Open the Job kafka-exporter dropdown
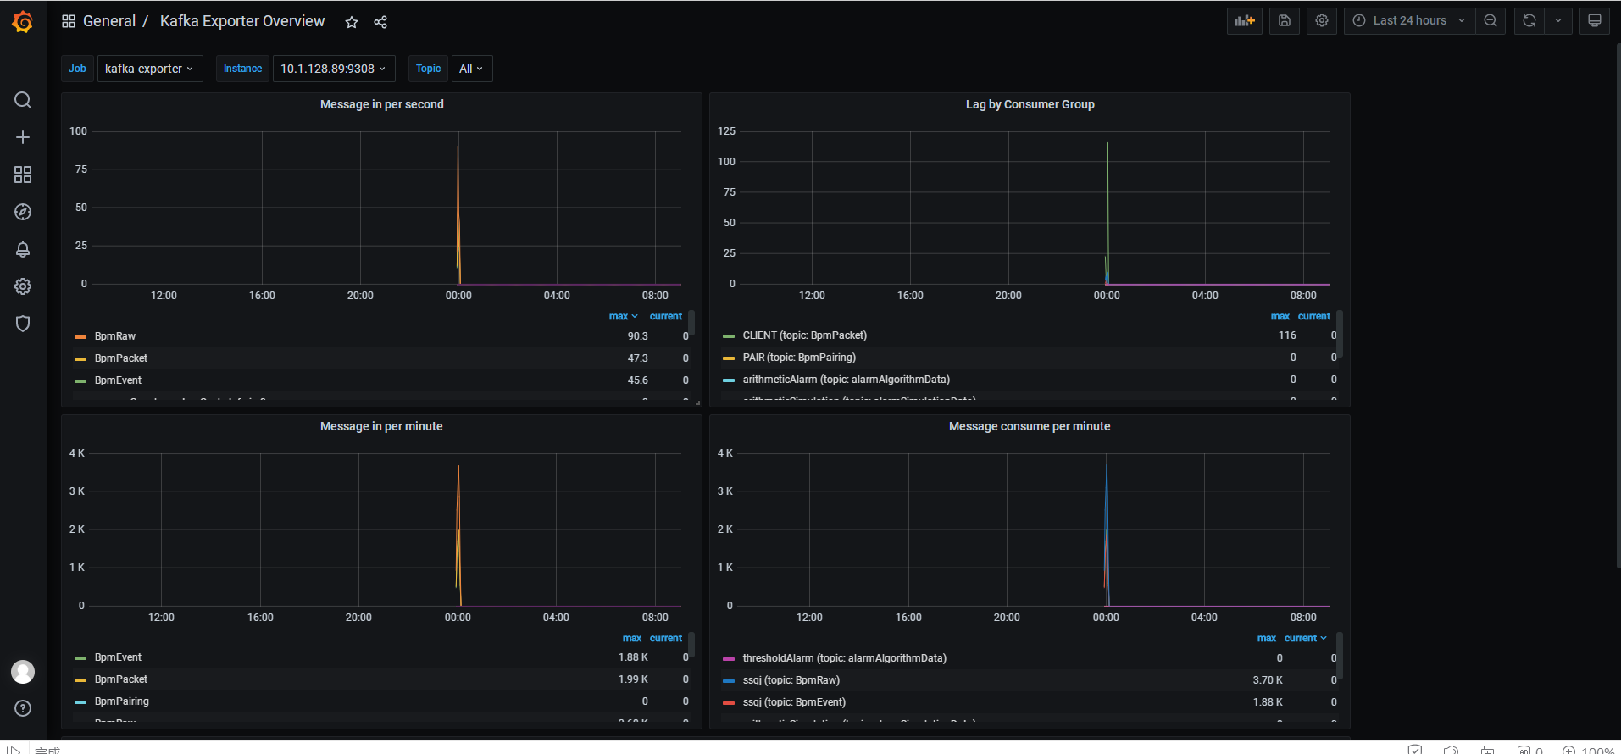 click(x=150, y=69)
